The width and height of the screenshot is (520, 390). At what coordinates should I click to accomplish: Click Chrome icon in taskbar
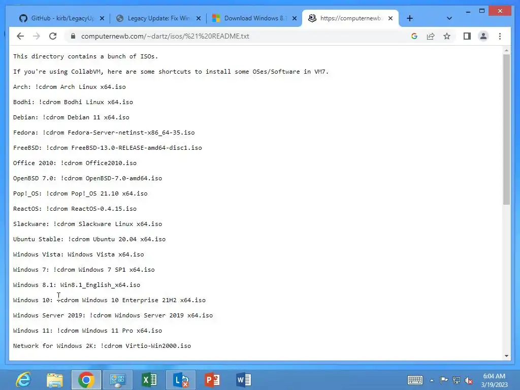[86, 380]
